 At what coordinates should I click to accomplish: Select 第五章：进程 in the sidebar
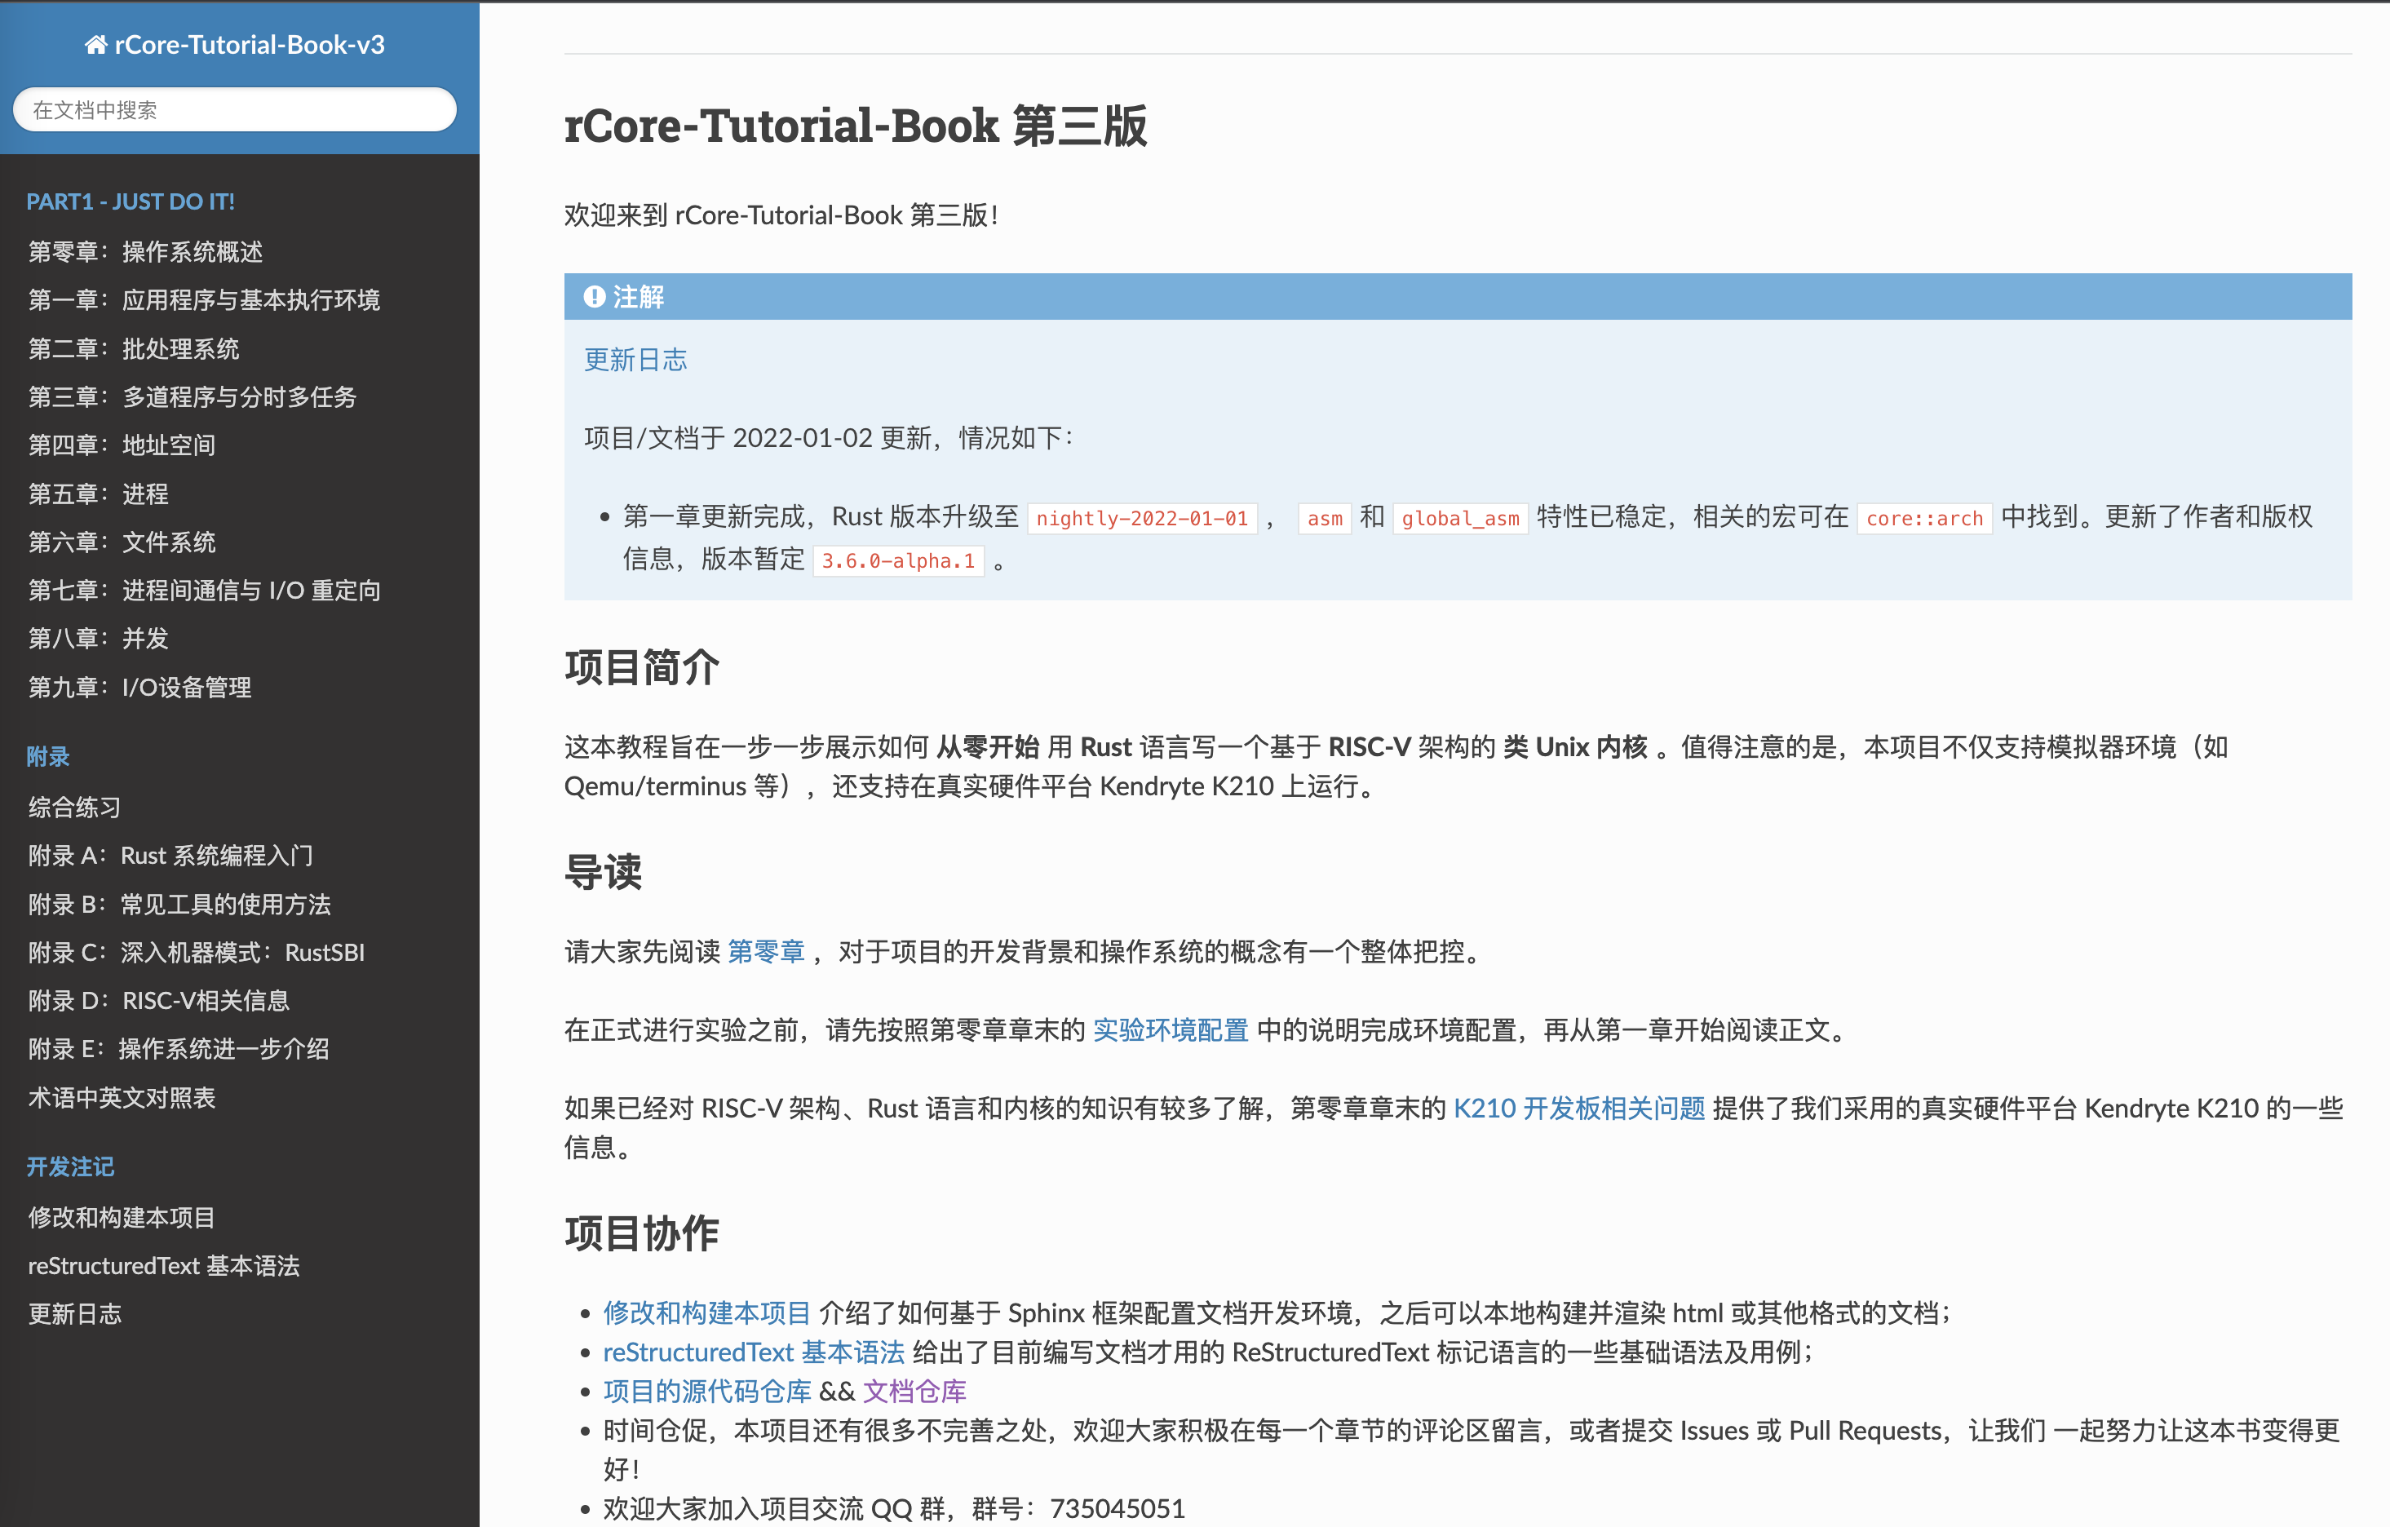point(98,494)
